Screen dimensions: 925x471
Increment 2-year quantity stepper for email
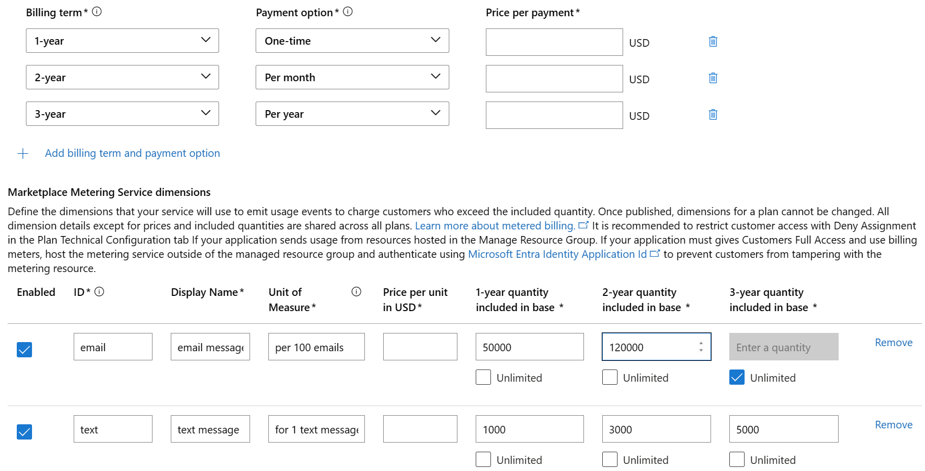(701, 344)
